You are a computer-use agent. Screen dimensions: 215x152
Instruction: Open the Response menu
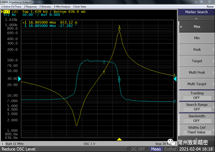coord(30,7)
